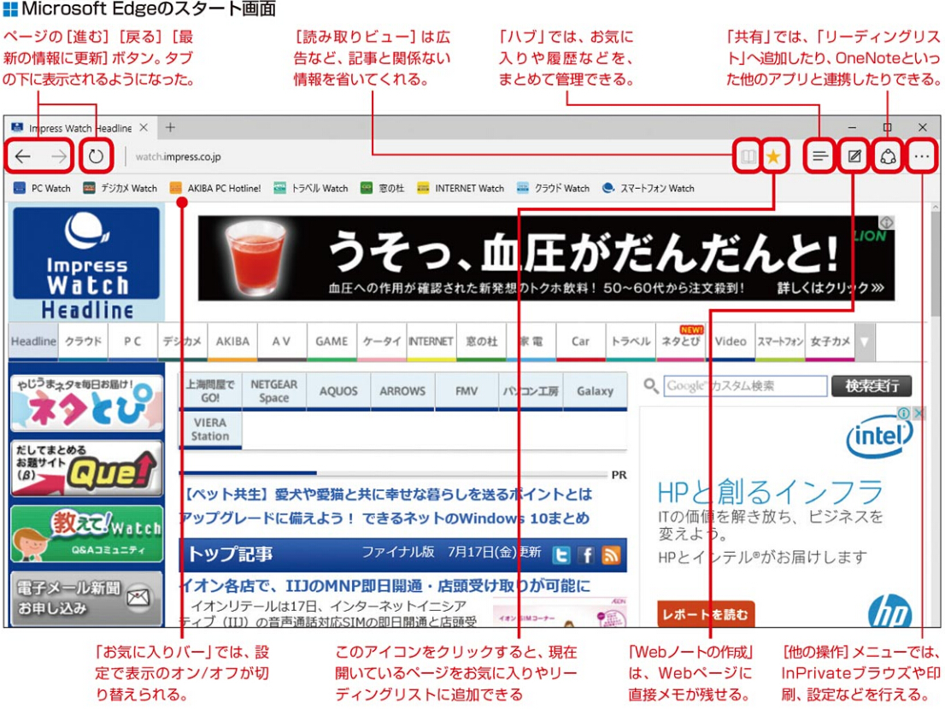Refresh the page with the reload icon
945x709 pixels.
(96, 156)
